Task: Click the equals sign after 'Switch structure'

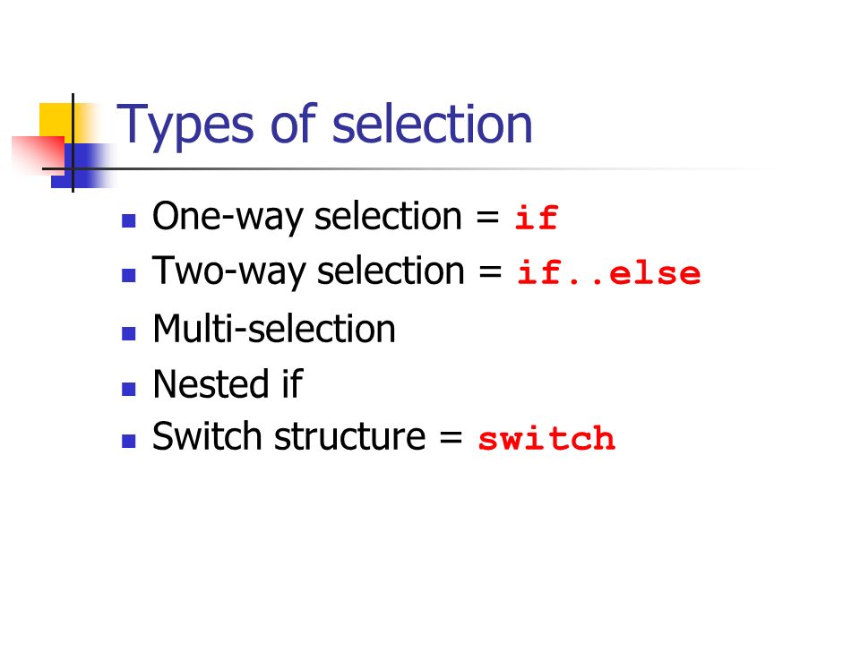Action: pos(451,438)
